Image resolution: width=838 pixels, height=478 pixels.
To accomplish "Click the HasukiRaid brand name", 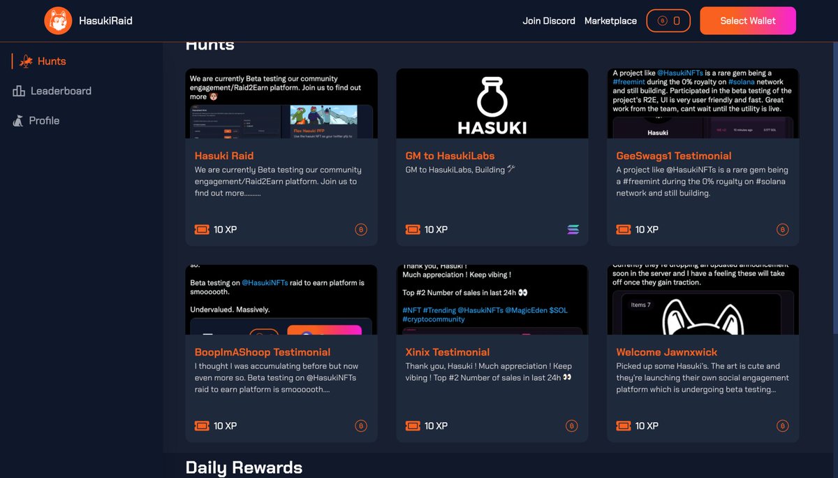I will 105,21.
